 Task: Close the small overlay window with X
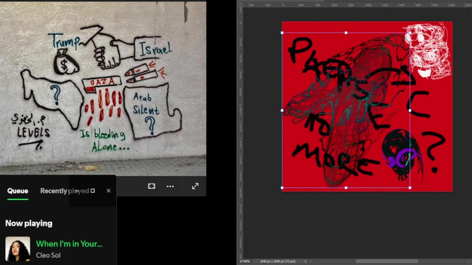tap(108, 191)
